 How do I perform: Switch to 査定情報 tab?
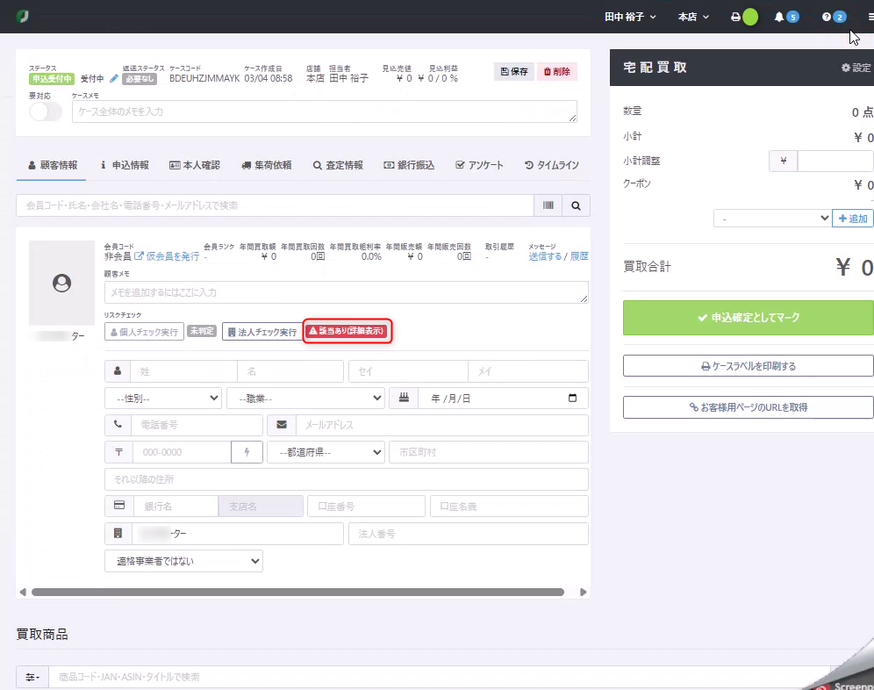point(338,165)
